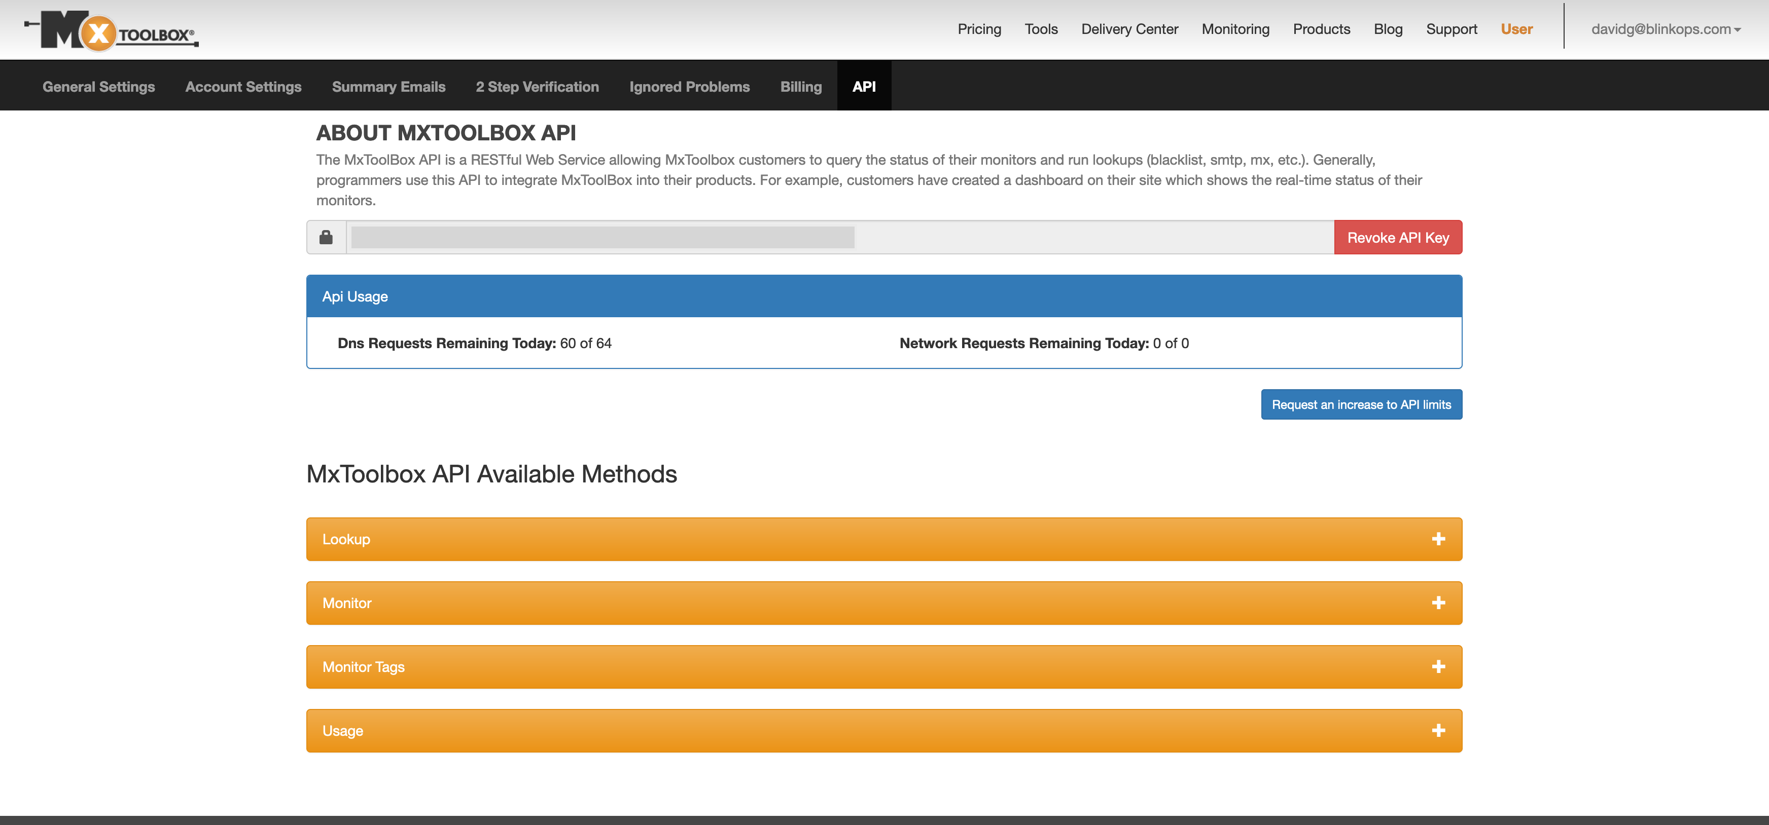Open General Settings tab
This screenshot has height=825, width=1769.
tap(99, 87)
